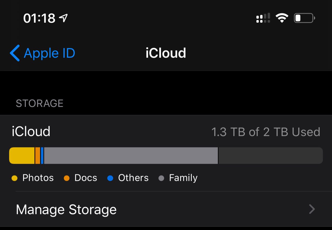
Task: Go back to Apple ID
Action: (x=43, y=53)
